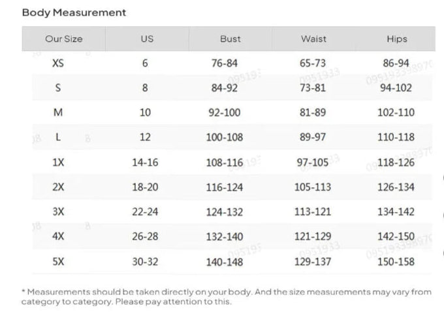
Task: Select the Bust column header
Action: click(x=230, y=39)
